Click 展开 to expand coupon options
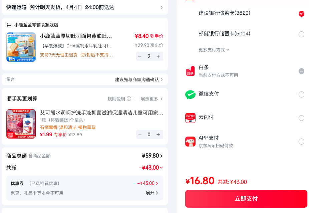Viewport: 309px width, 213px height. 152,193
